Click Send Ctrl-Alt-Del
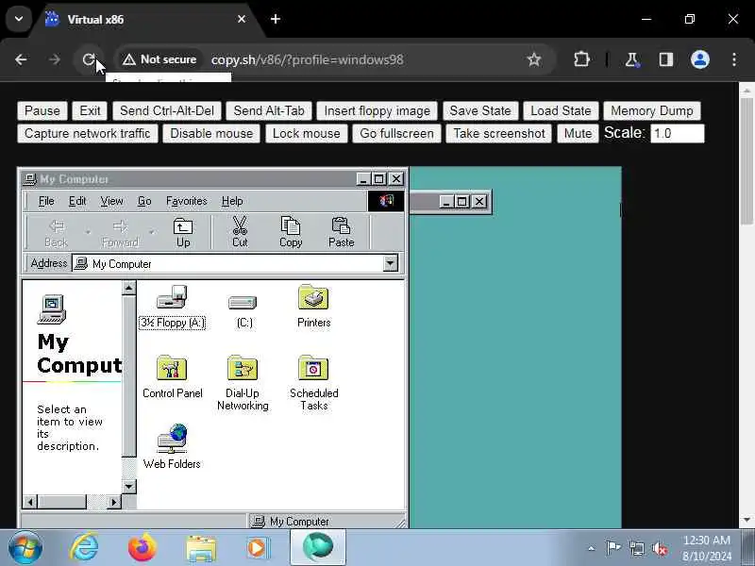 point(167,110)
